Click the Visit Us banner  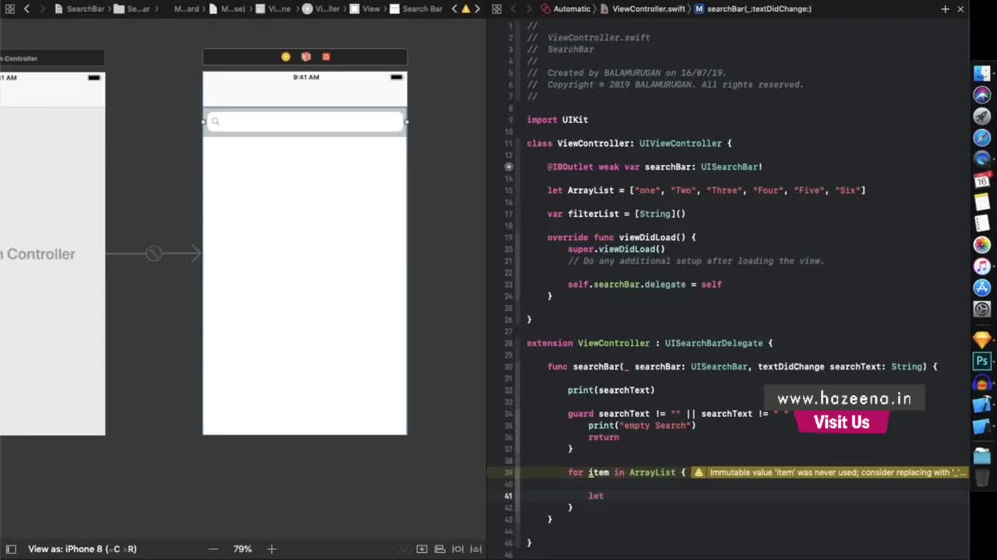pos(841,422)
